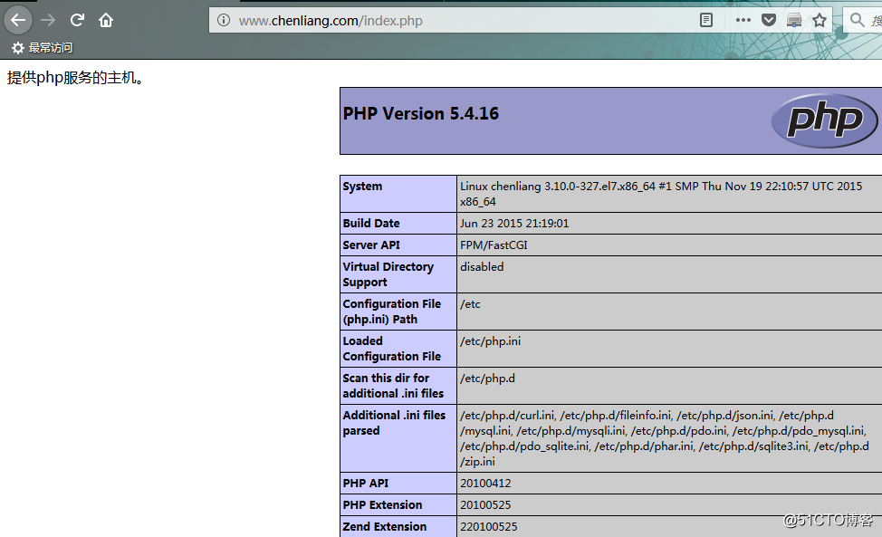Click the Jun 23 2015 build date value
The height and width of the screenshot is (537, 882).
514,224
